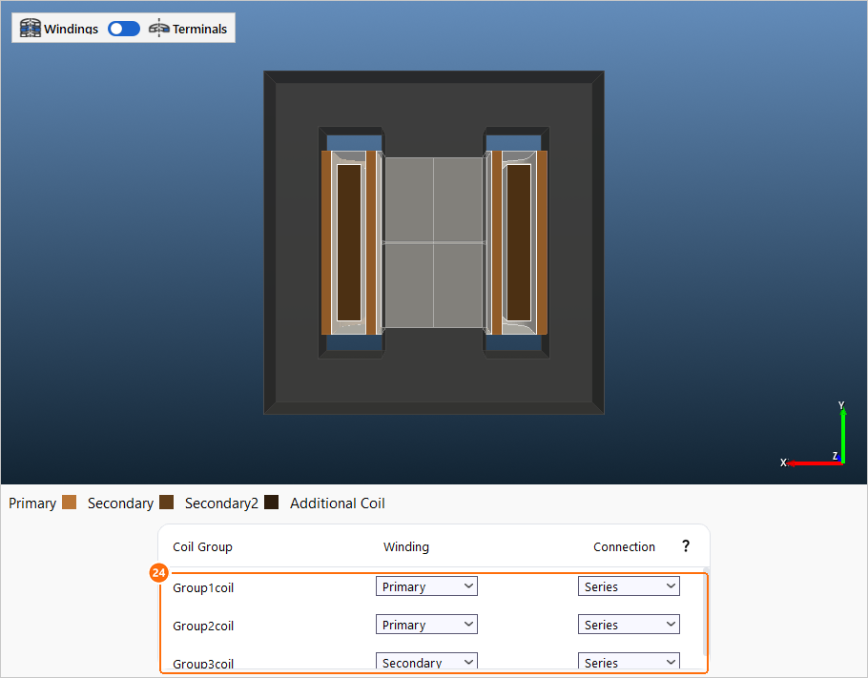Click the Terminals icon

click(159, 28)
